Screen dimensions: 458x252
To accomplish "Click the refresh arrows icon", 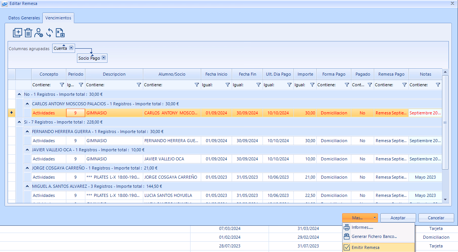I will 49,33.
